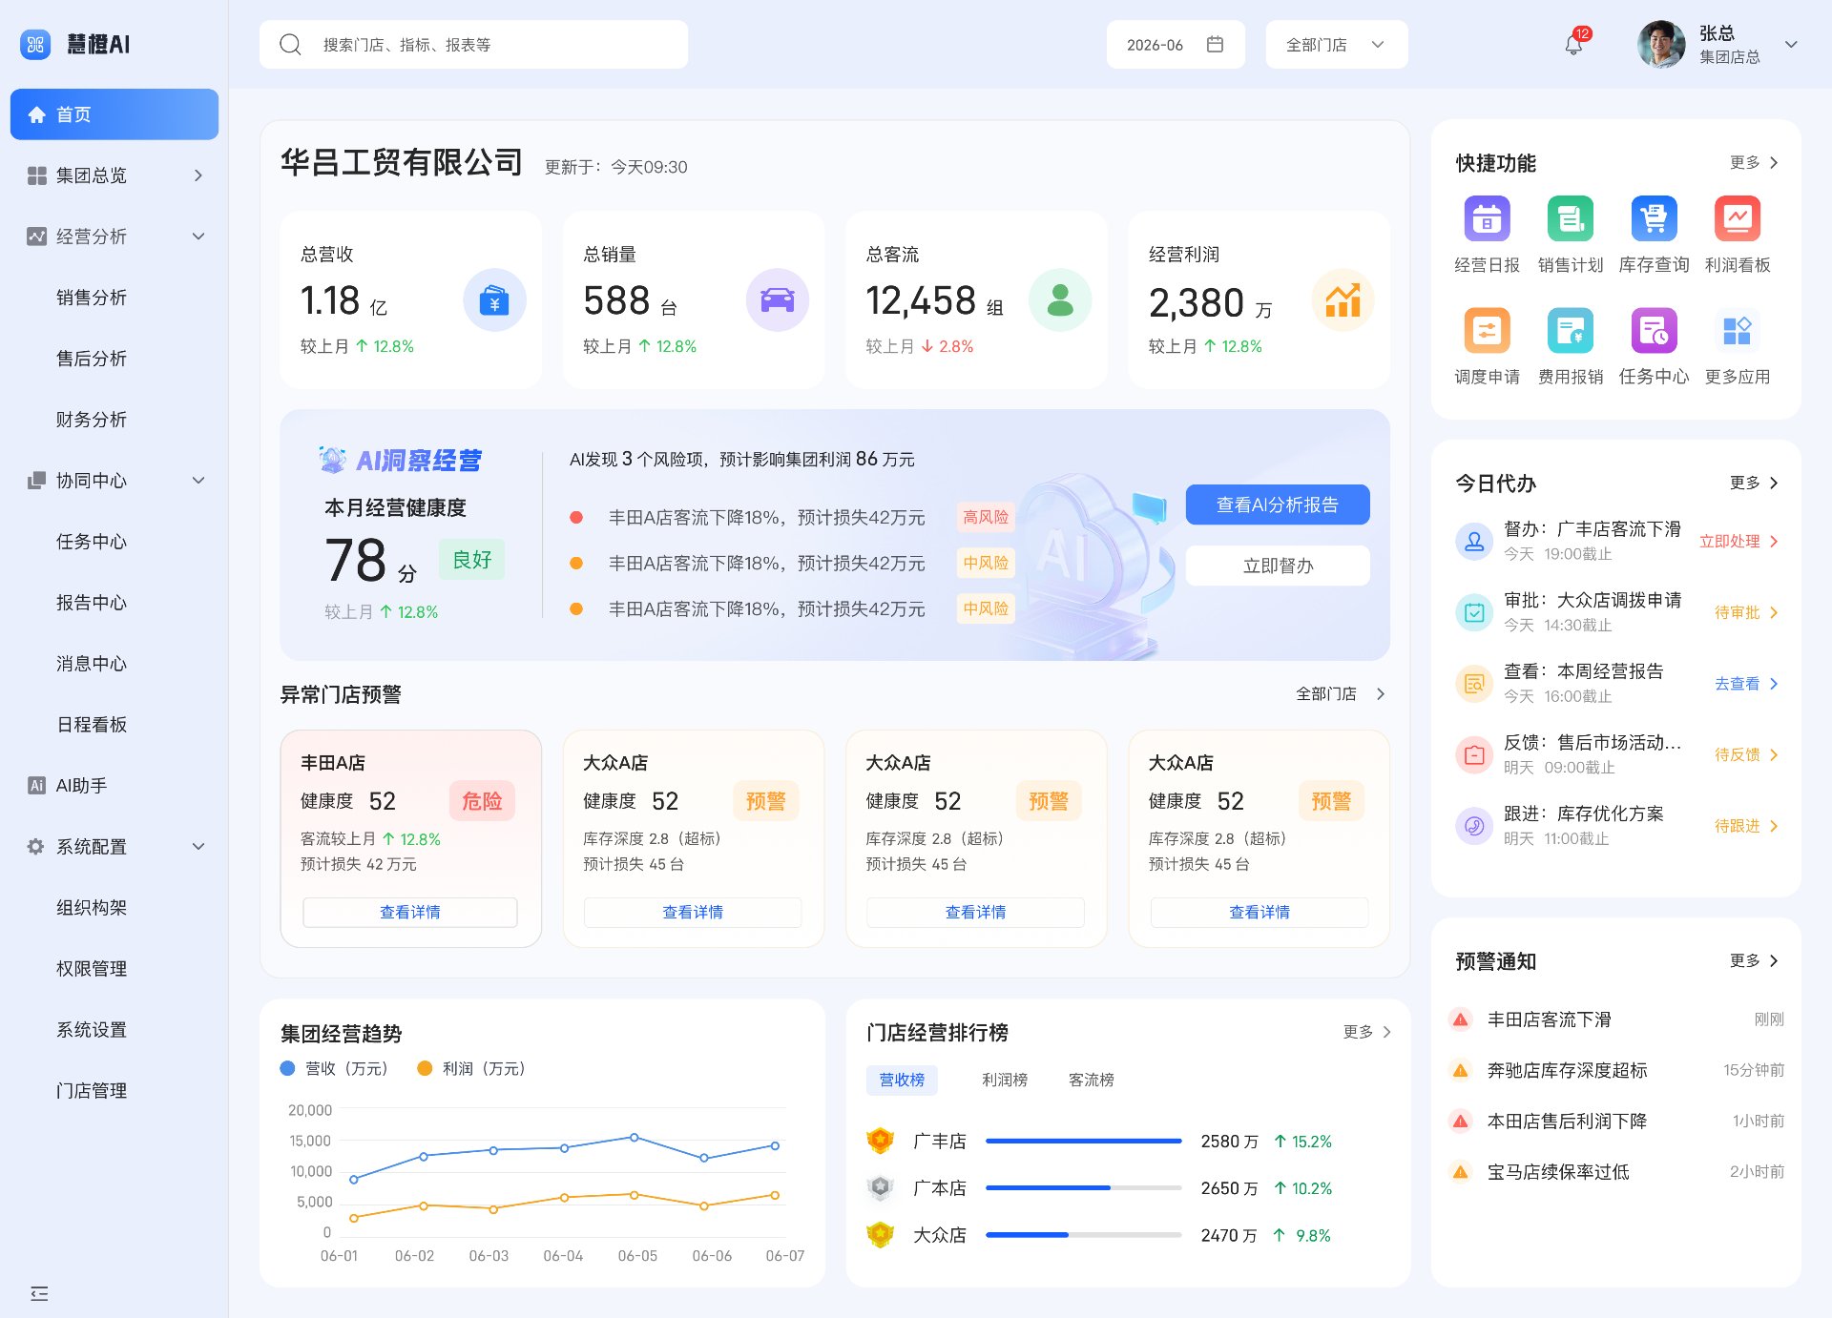Click the notification bell icon
The width and height of the screenshot is (1832, 1318).
pos(1573,45)
